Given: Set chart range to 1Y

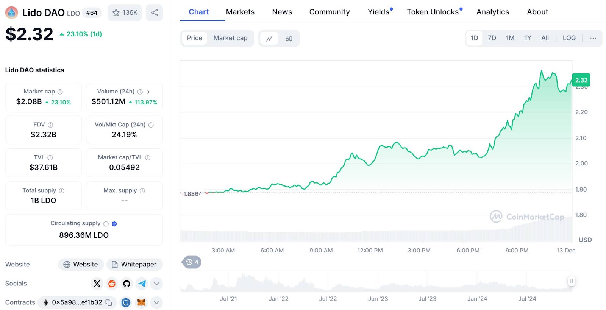Looking at the screenshot, I should tap(528, 38).
